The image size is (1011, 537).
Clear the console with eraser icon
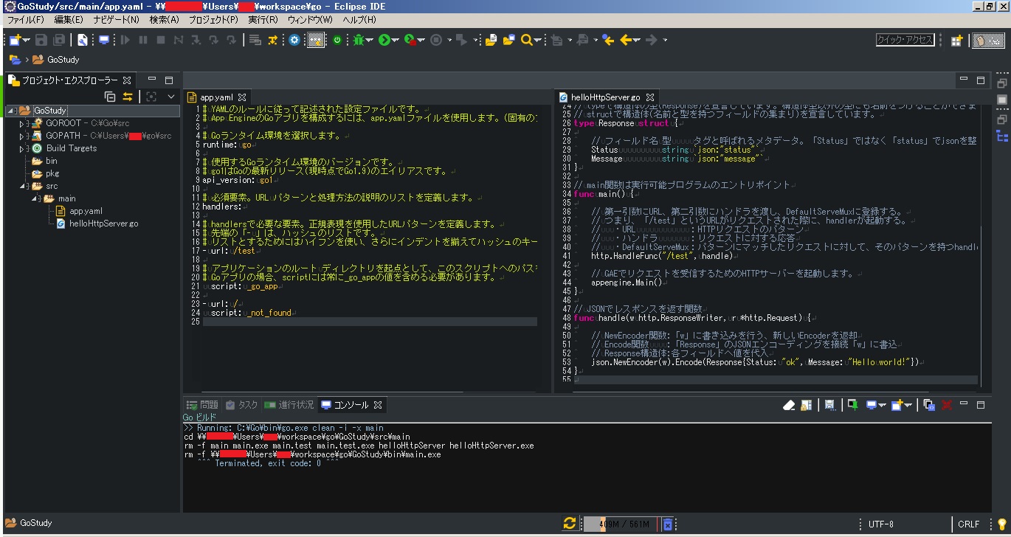point(789,405)
